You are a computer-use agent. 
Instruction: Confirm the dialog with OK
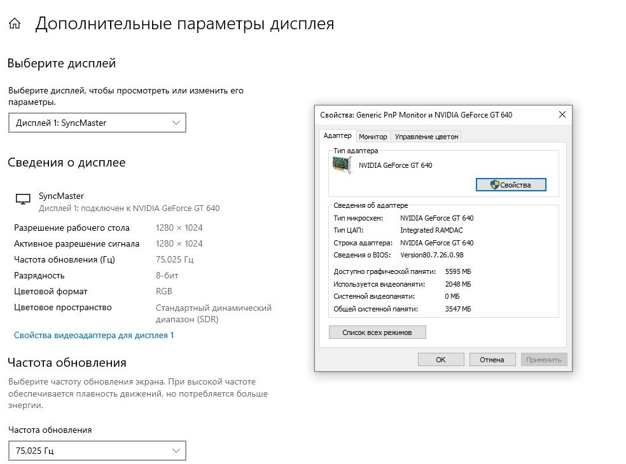click(x=441, y=360)
